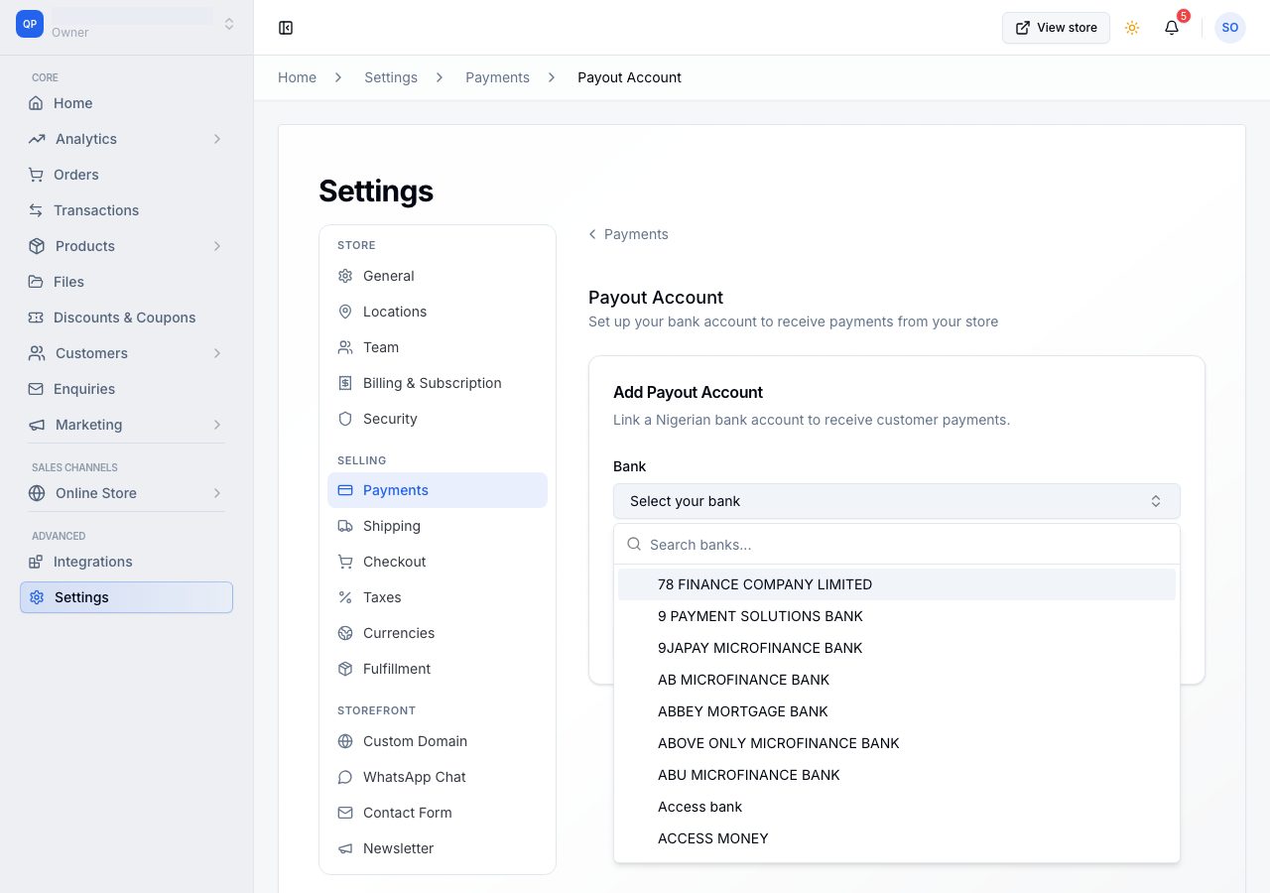Click the Team people icon

[345, 347]
